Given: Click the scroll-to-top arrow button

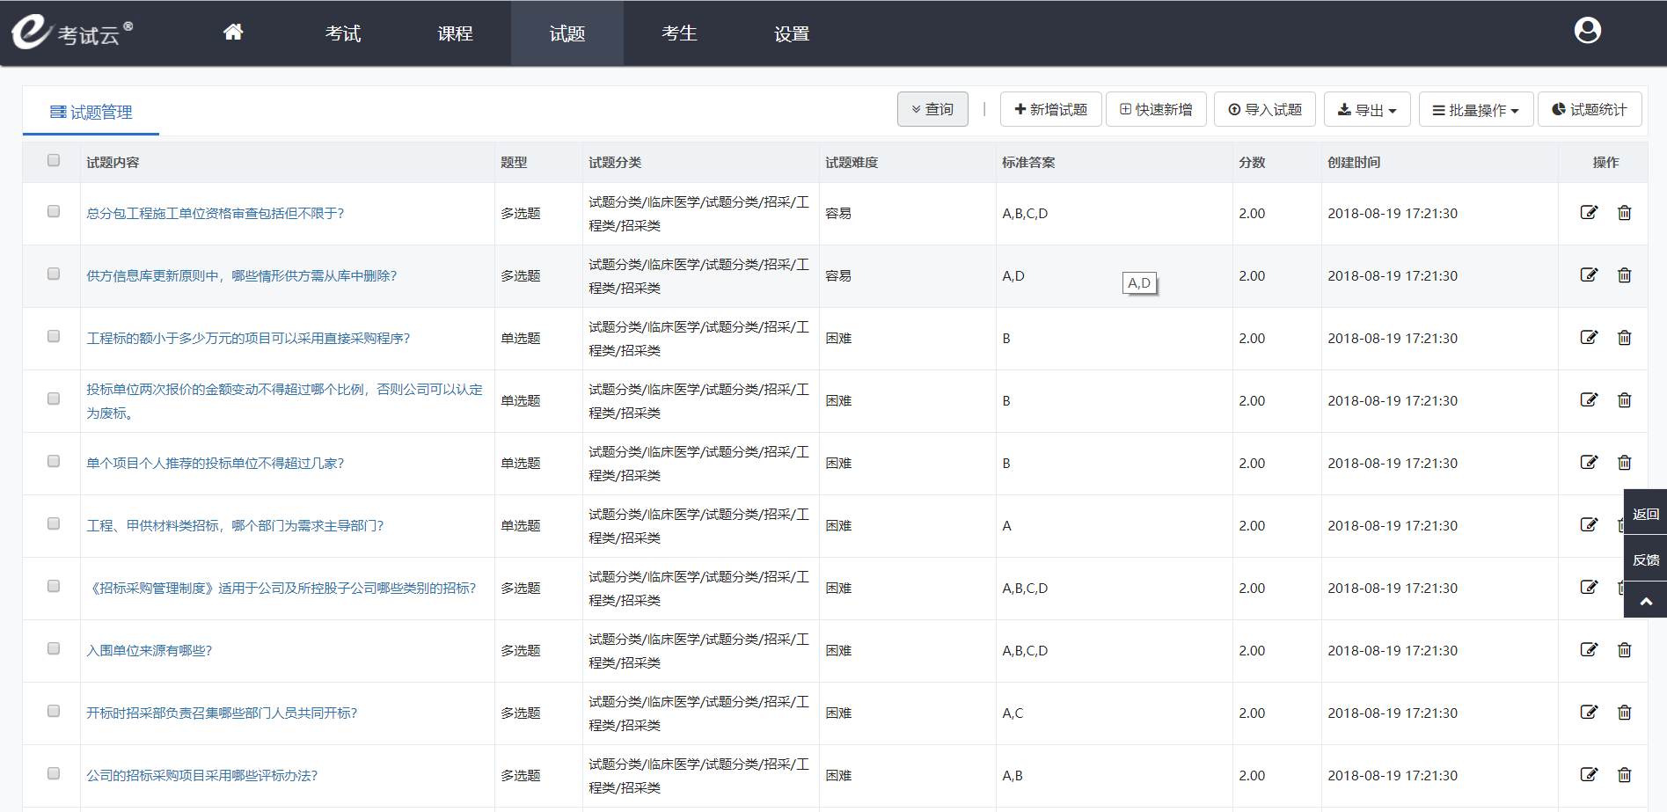Looking at the screenshot, I should 1645,601.
